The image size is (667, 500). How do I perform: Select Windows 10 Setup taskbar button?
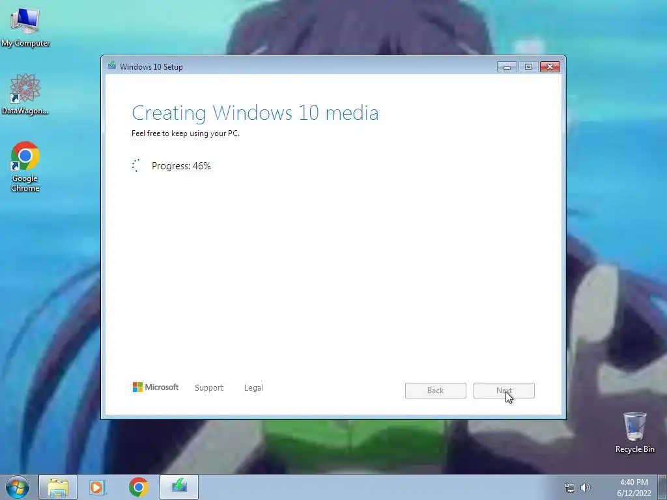point(179,487)
